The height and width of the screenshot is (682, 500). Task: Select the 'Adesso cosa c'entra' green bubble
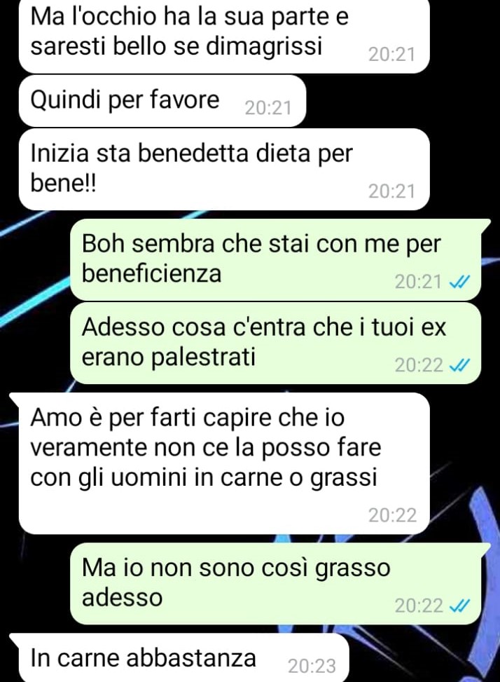(x=275, y=343)
